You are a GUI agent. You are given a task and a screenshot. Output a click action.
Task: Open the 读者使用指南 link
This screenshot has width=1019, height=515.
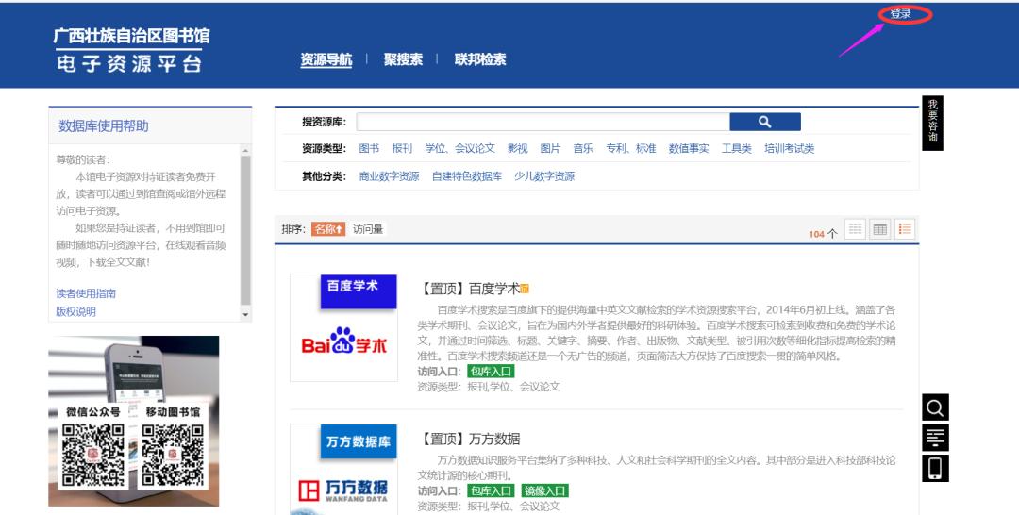(x=86, y=293)
